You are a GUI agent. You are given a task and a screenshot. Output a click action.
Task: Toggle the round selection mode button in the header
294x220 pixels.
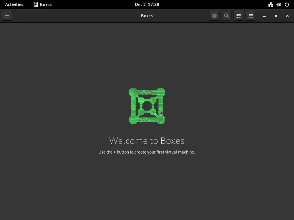tap(214, 16)
